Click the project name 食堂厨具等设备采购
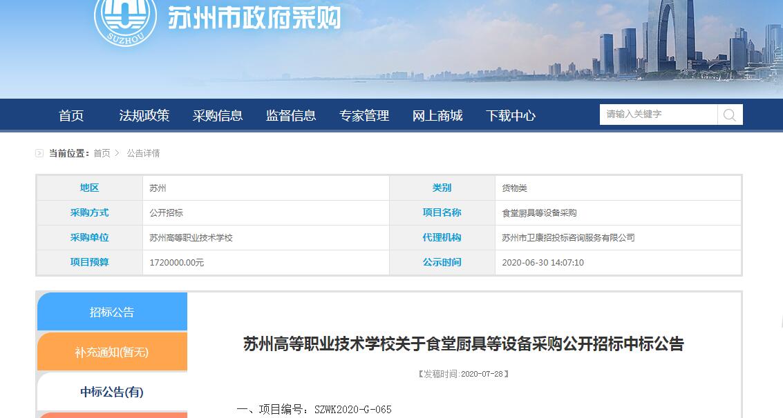 [539, 212]
